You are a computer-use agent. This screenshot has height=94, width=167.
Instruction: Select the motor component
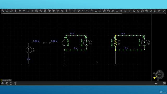(109, 11)
